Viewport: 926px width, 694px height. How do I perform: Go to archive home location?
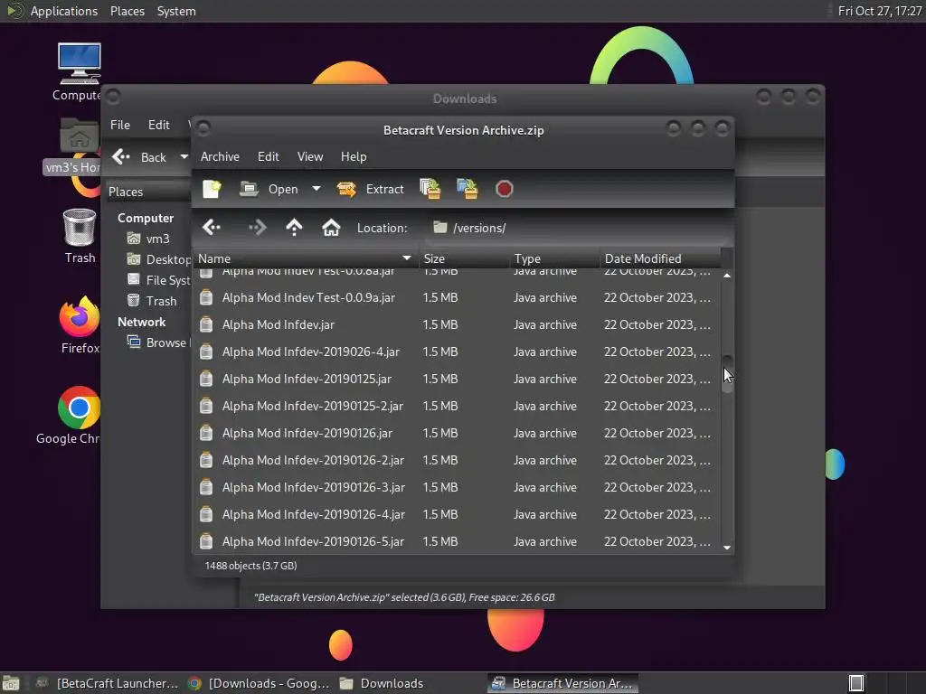click(331, 227)
